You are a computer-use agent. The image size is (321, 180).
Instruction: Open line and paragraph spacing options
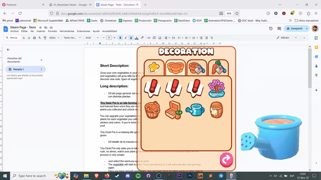coord(174,38)
